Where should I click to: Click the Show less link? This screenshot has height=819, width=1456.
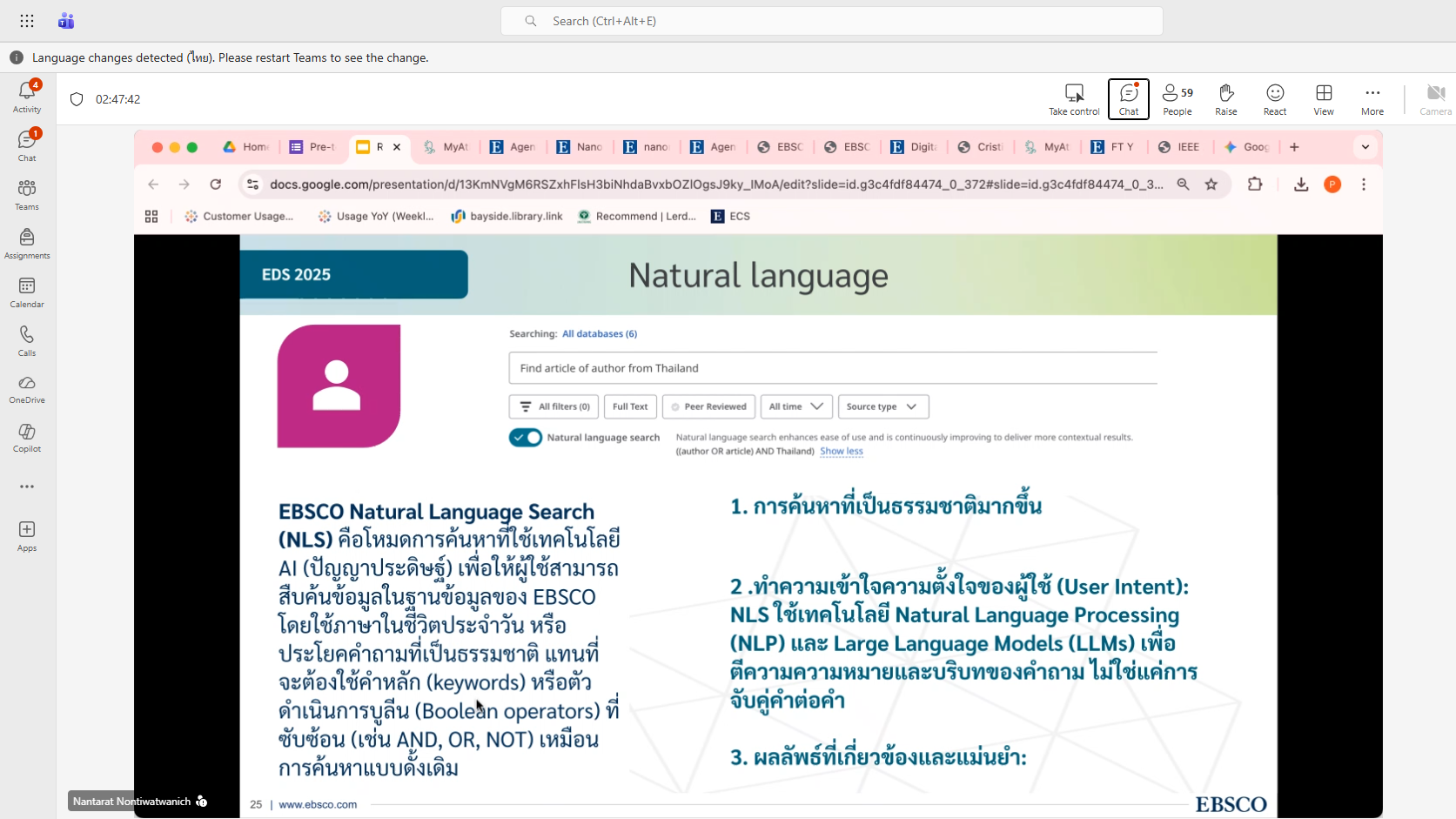[841, 451]
